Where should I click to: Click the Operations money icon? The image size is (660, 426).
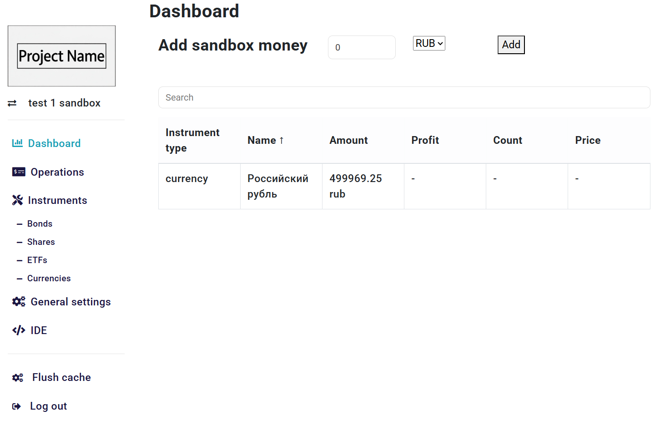[x=19, y=172]
